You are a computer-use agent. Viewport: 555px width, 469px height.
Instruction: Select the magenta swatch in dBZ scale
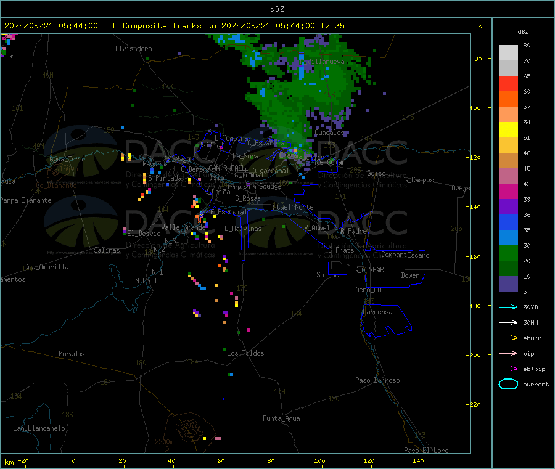(508, 191)
